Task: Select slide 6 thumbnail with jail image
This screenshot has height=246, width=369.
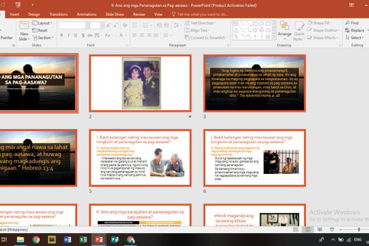Action: coord(254,158)
